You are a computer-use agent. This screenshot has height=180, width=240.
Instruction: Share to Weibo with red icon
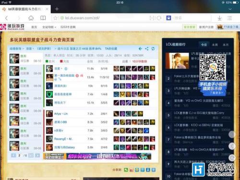pos(132,170)
